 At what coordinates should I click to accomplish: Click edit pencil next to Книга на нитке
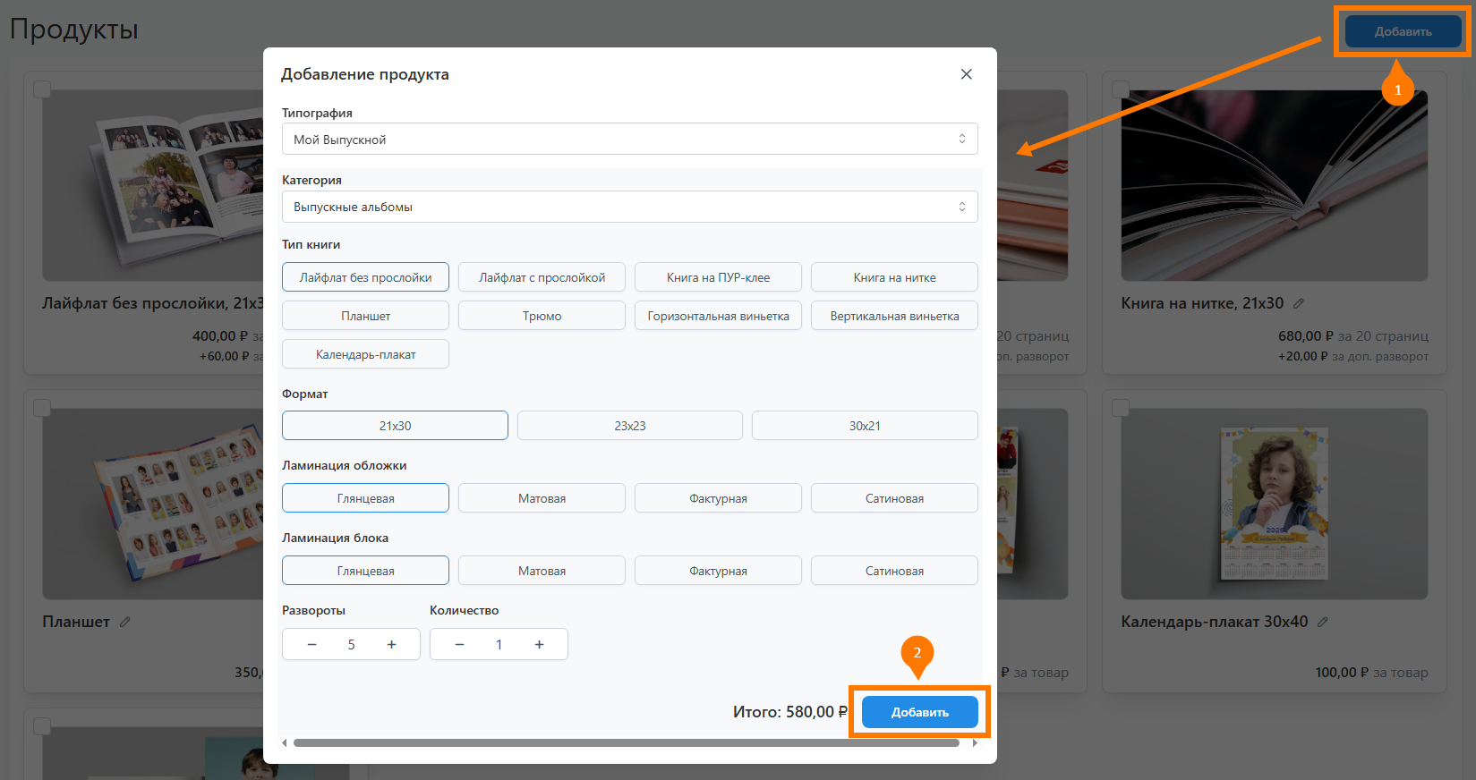[x=1299, y=304]
